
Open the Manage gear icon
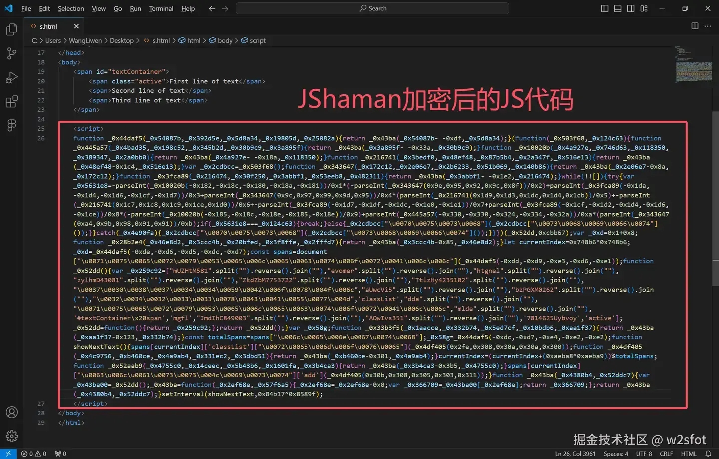[x=11, y=436]
